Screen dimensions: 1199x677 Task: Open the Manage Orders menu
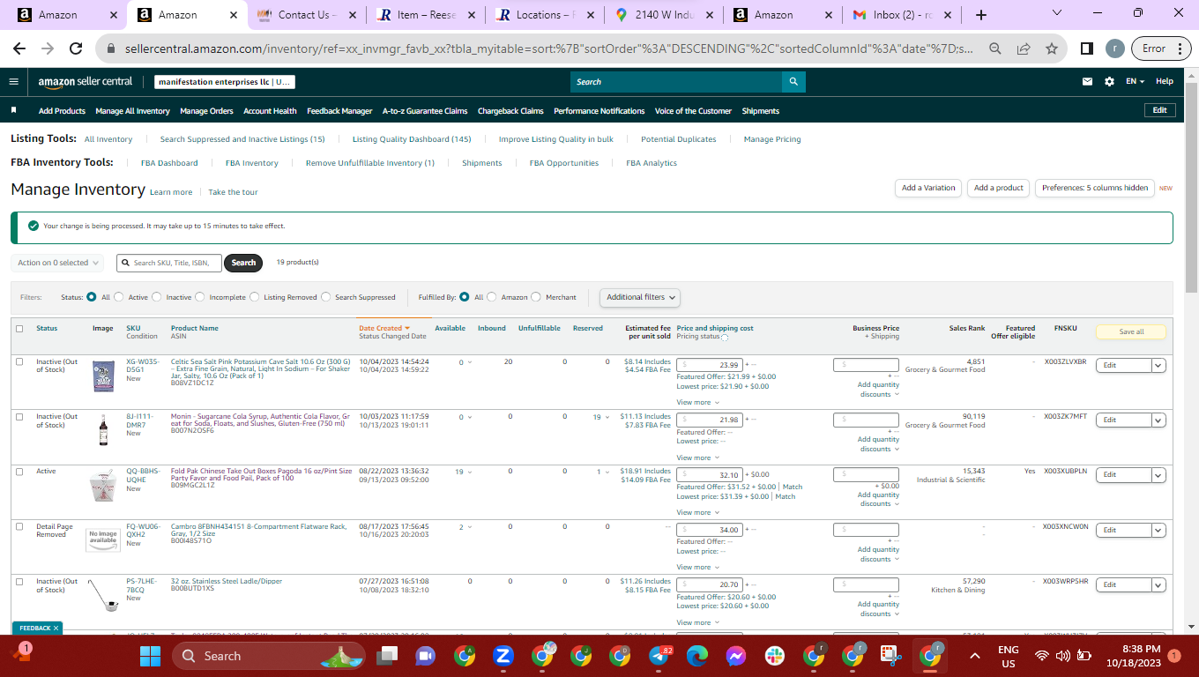coord(206,111)
